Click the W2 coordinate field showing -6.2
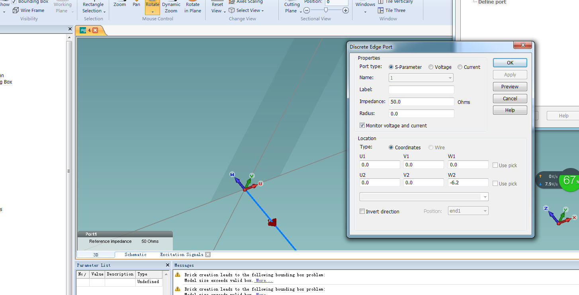Screen dimensions: 579x295 pyautogui.click(x=468, y=183)
